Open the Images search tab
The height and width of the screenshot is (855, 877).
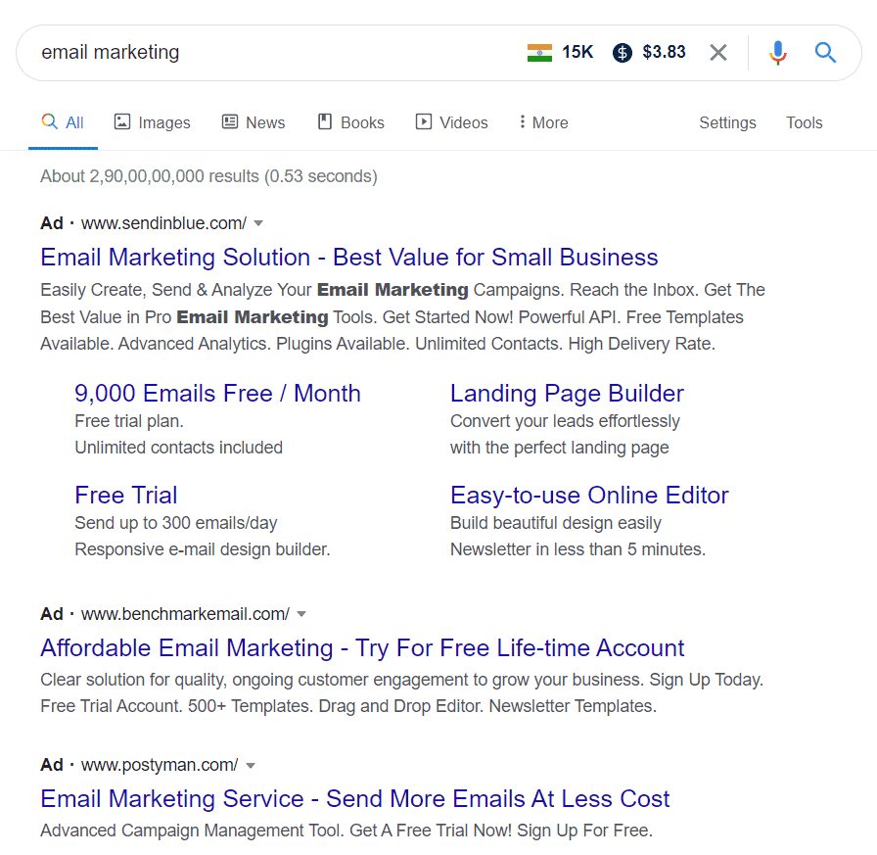[152, 122]
